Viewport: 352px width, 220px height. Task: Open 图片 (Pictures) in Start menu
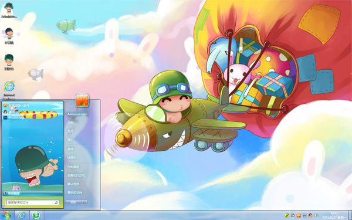(70, 131)
